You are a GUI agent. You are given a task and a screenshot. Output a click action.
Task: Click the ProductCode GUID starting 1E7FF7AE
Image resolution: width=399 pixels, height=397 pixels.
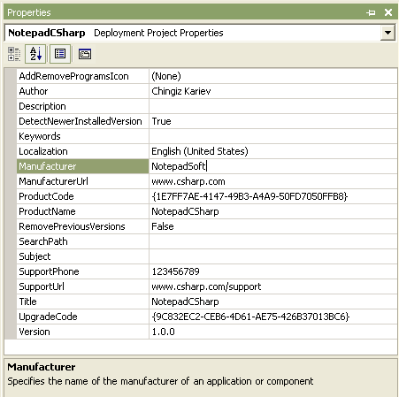click(273, 196)
